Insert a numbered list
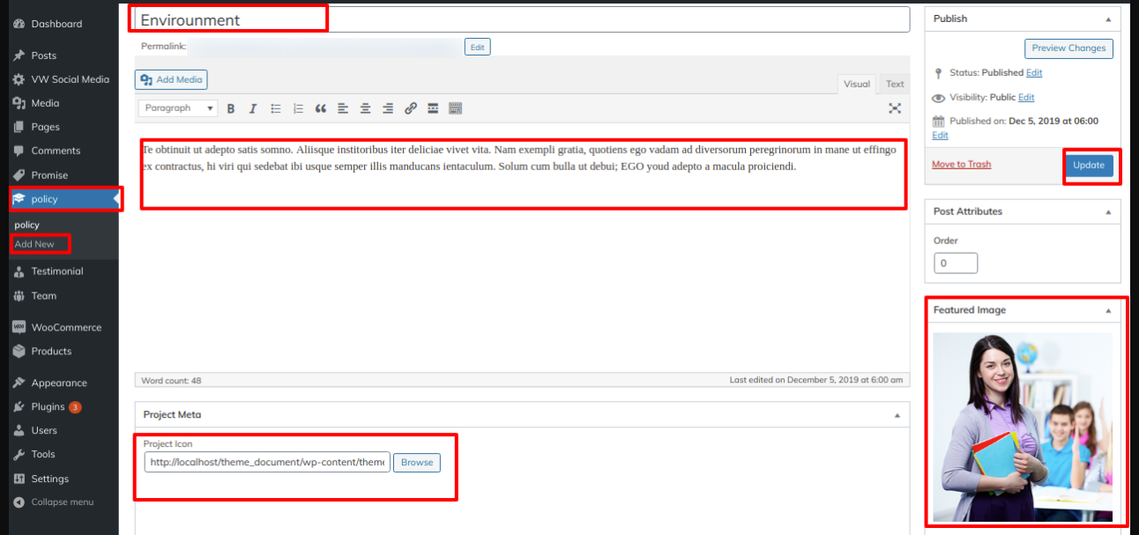Viewport: 1139px width, 535px height. point(298,108)
